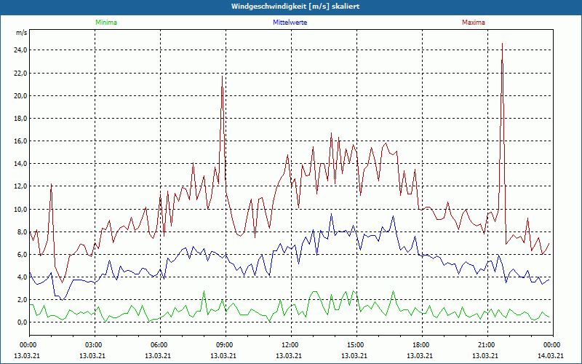Click the 8,0 y-axis value

[x=23, y=232]
